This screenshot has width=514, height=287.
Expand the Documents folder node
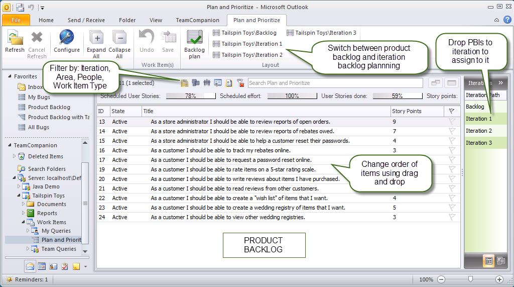pyautogui.click(x=23, y=204)
